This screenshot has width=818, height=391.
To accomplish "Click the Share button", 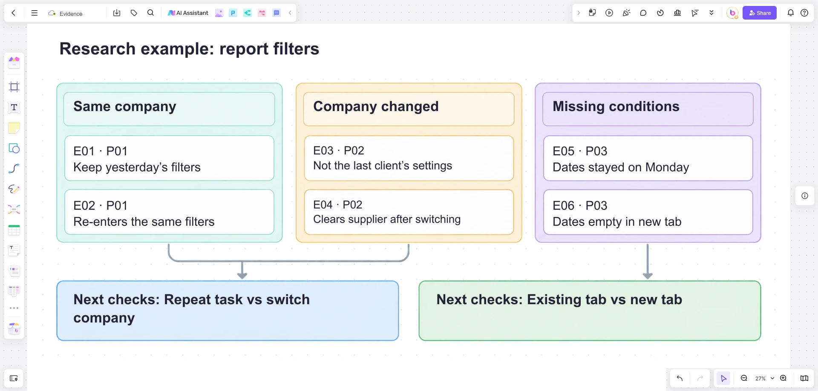I will 760,13.
